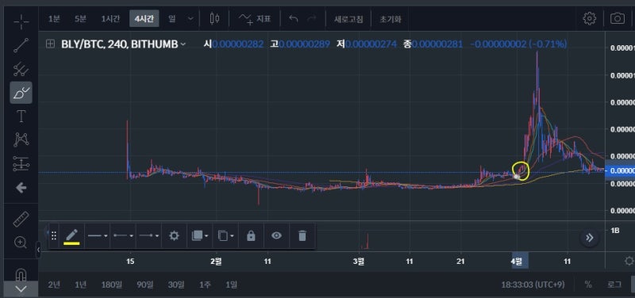The height and width of the screenshot is (298, 635).
Task: Open the line style dropdown
Action: pos(98,235)
